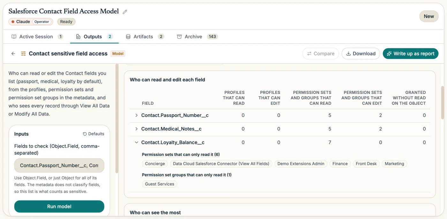Click Permission sets that can only read it (6)
Screen dimensions: 447x219
181,154
